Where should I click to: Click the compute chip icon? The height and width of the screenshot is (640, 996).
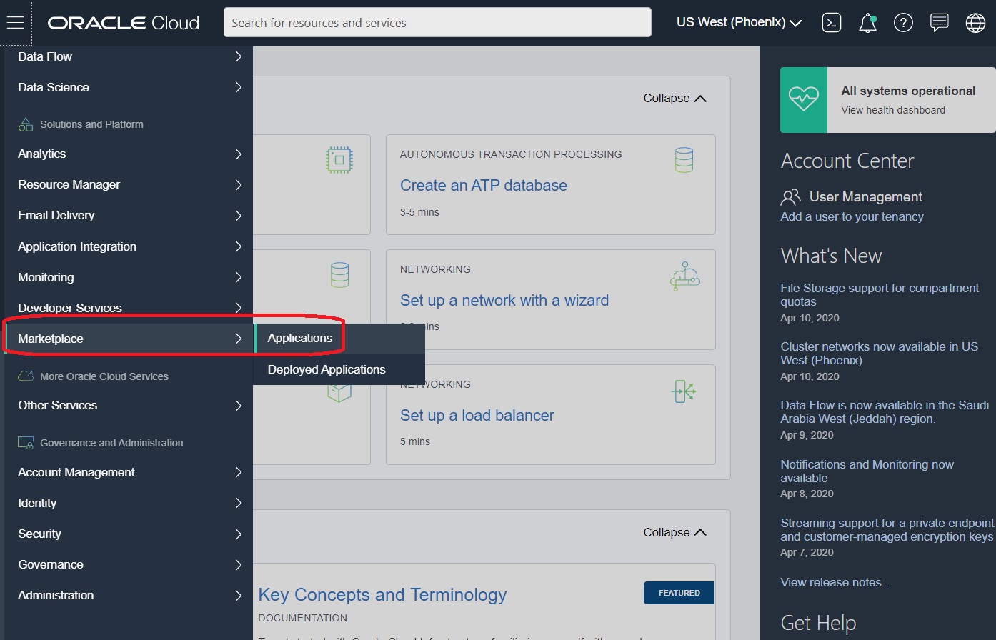coord(339,159)
